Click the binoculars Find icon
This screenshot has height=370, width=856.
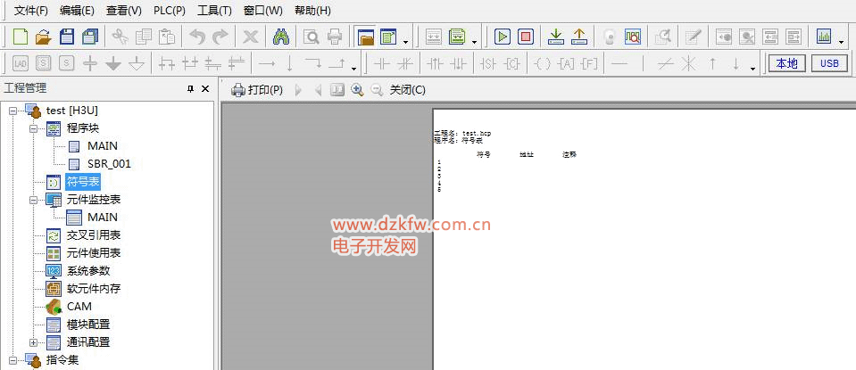click(281, 37)
